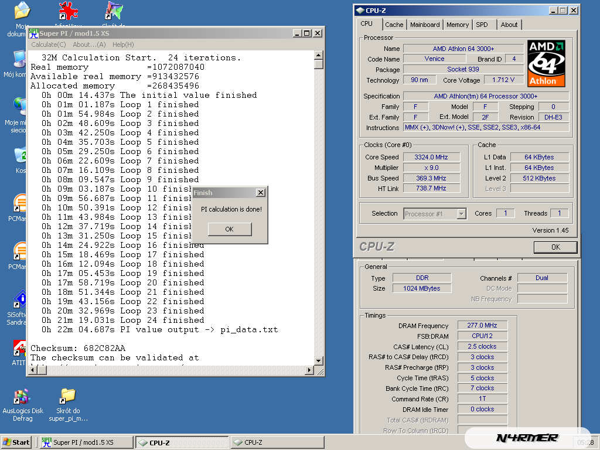The height and width of the screenshot is (450, 600).
Task: Switch to Super PI taskbar button
Action: [x=87, y=442]
